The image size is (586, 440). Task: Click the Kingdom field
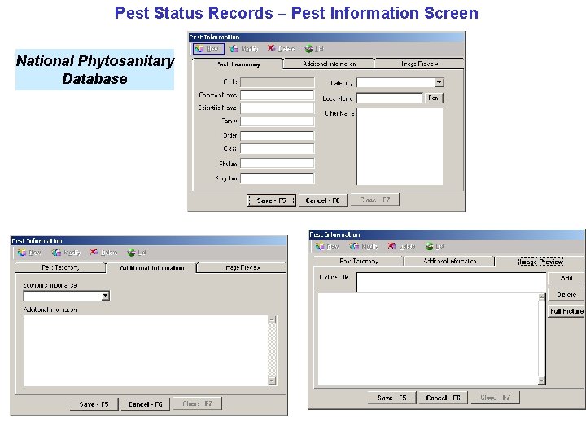click(x=277, y=178)
